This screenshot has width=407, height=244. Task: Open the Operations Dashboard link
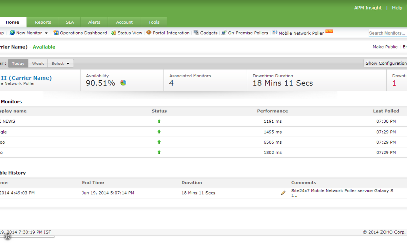83,33
